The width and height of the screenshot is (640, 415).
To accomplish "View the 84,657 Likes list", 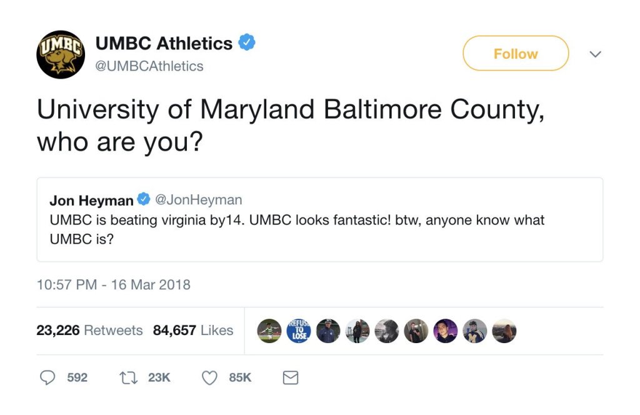I will pos(192,330).
